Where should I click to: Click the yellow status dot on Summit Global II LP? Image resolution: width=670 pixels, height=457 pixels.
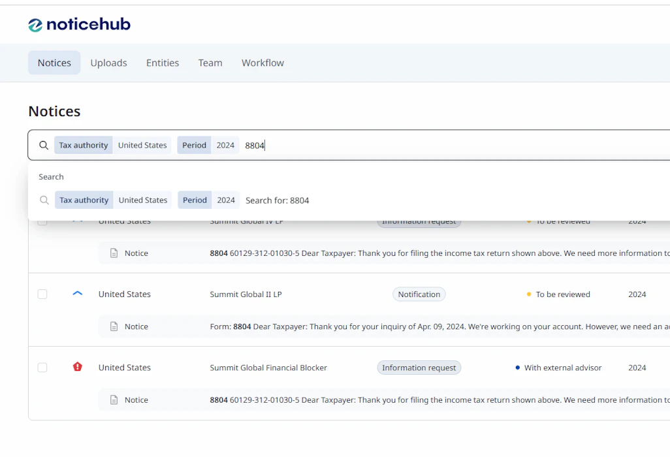(x=528, y=294)
